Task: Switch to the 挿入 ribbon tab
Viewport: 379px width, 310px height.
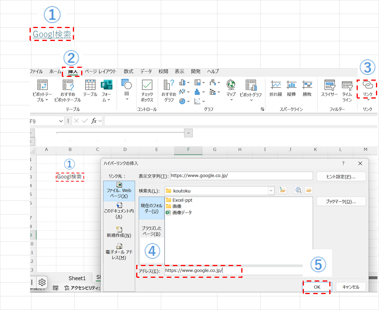Action: click(x=72, y=71)
